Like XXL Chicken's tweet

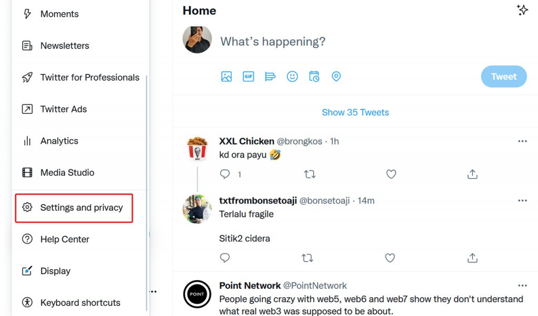click(390, 174)
